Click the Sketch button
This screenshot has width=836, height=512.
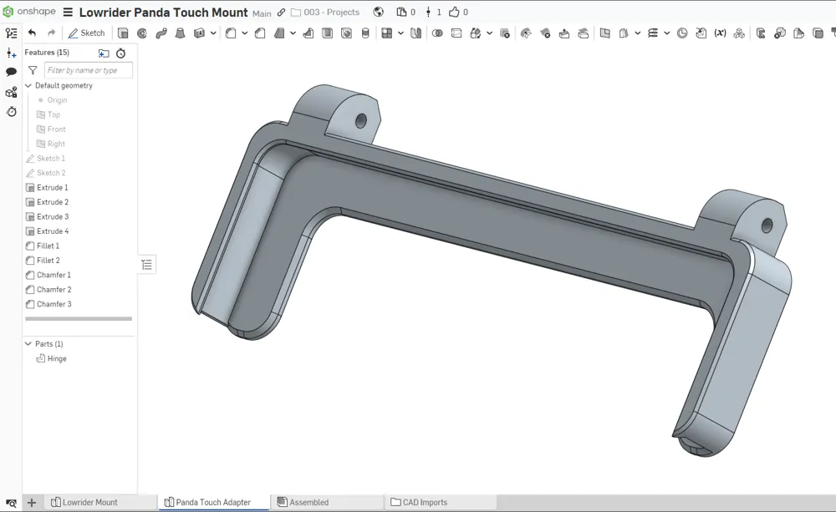point(87,33)
